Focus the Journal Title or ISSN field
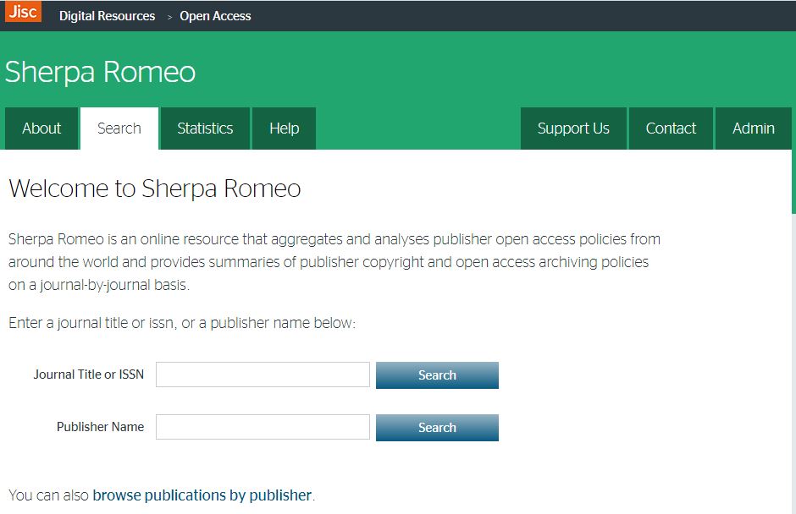Screen dimensions: 796x514 point(263,375)
